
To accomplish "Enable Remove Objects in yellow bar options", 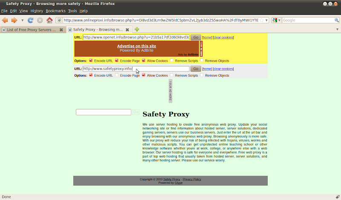I will click(x=202, y=60).
